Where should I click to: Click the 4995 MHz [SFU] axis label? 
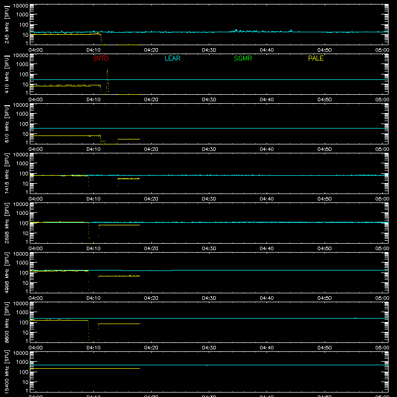pyautogui.click(x=7, y=272)
